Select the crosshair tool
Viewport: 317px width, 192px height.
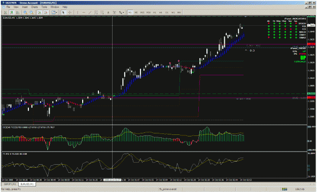[x=70, y=13]
